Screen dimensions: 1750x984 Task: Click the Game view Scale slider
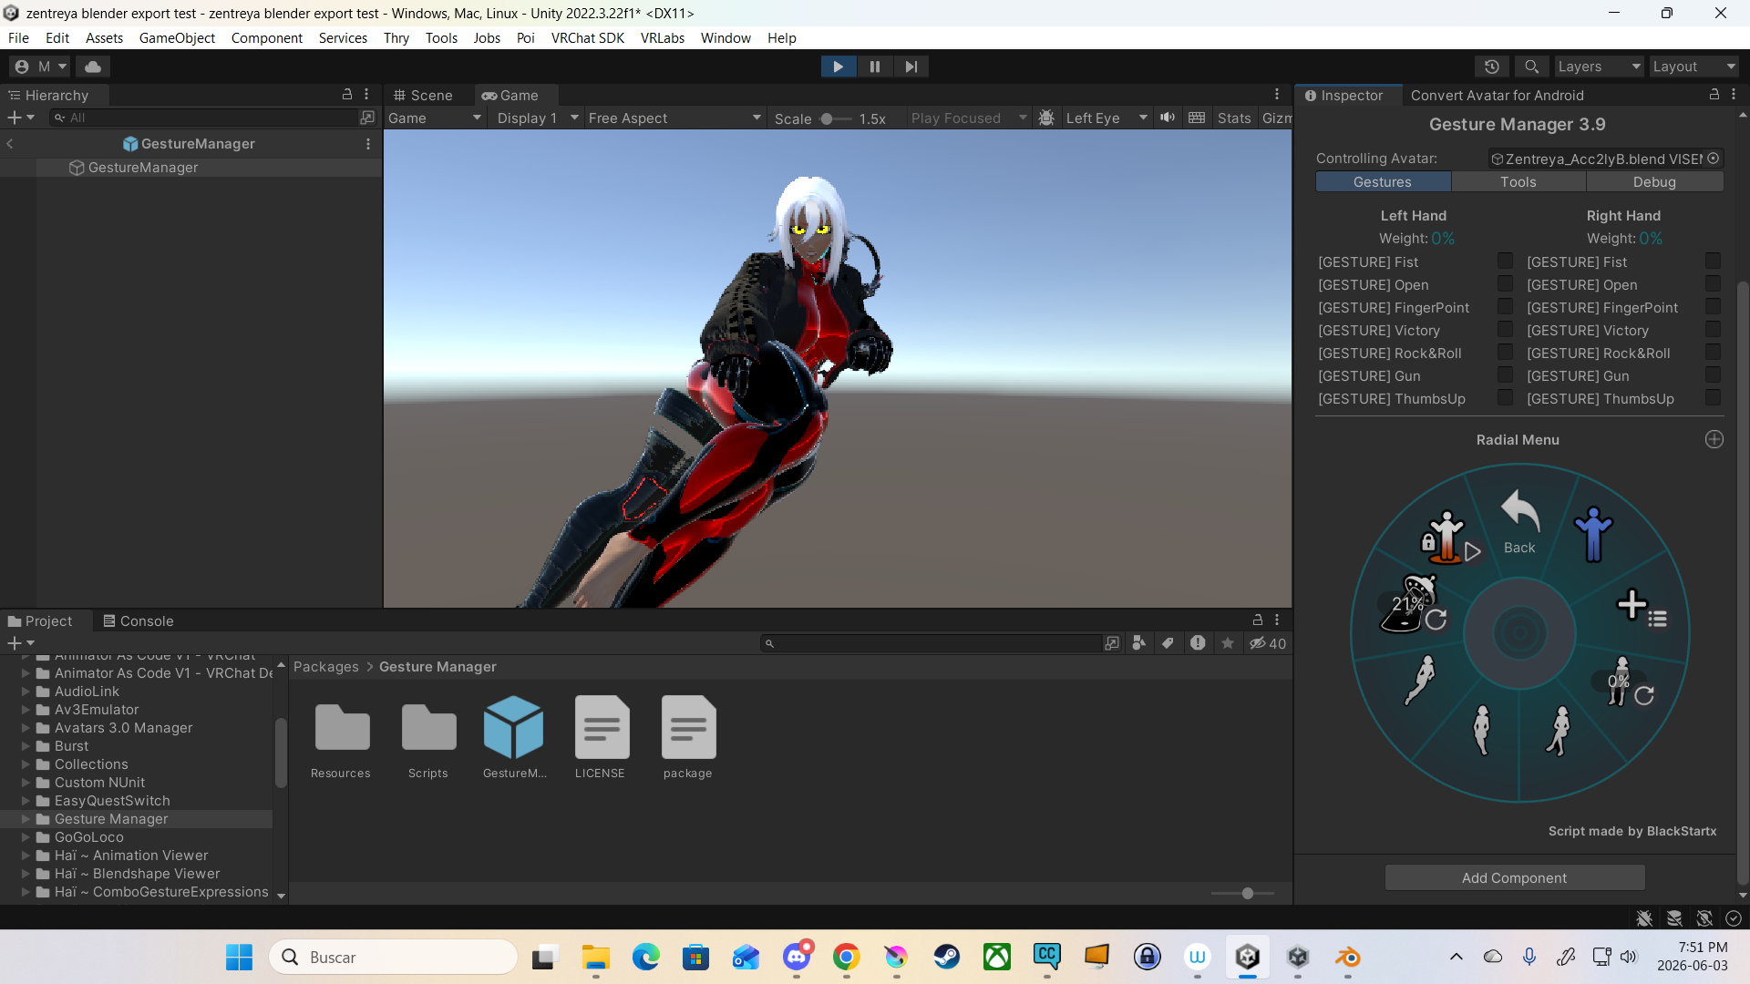click(836, 118)
